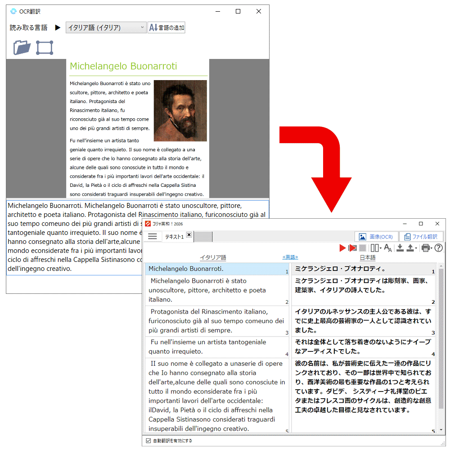Click the help question mark icon
Image resolution: width=450 pixels, height=450 pixels.
(438, 248)
